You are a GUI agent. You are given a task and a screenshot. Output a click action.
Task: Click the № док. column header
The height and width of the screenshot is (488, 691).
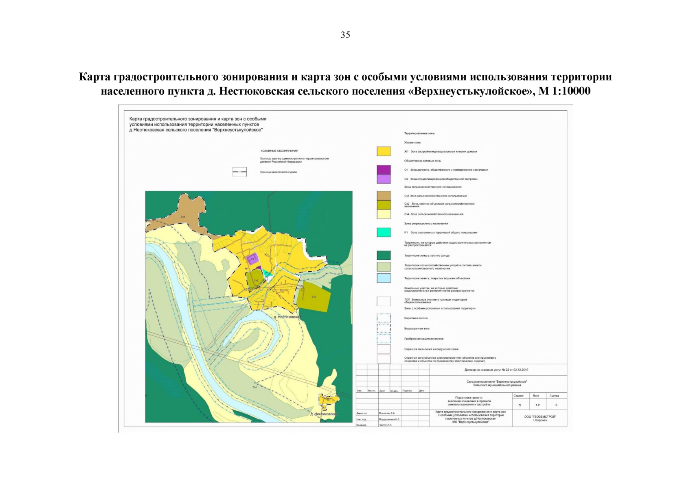(x=394, y=390)
